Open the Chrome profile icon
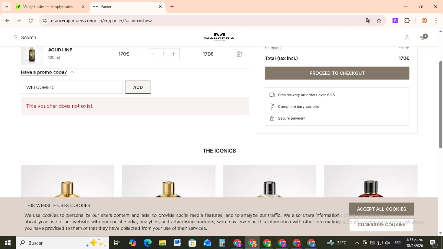Viewport: 443px width, 249px height. click(x=424, y=21)
